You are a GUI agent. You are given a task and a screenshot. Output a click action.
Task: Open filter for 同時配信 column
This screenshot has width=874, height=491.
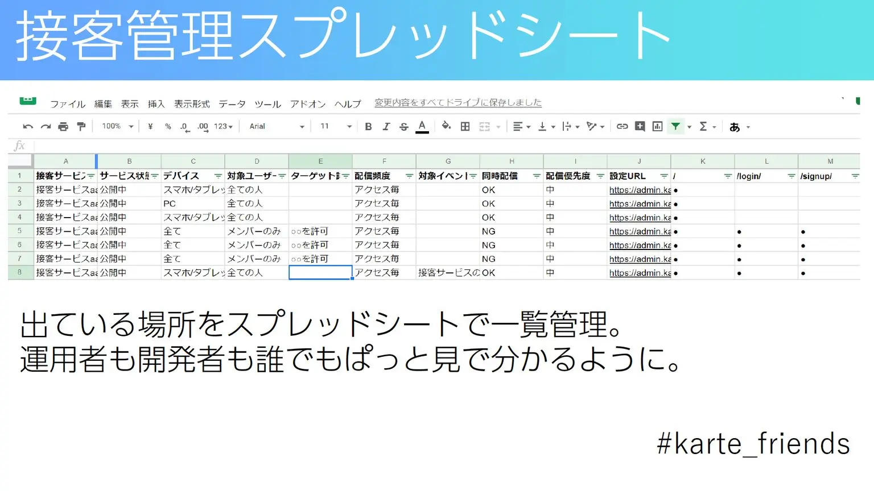(537, 176)
